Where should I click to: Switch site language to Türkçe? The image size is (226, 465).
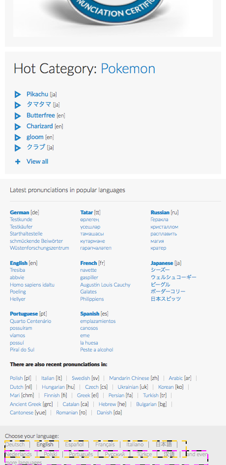coord(144,454)
